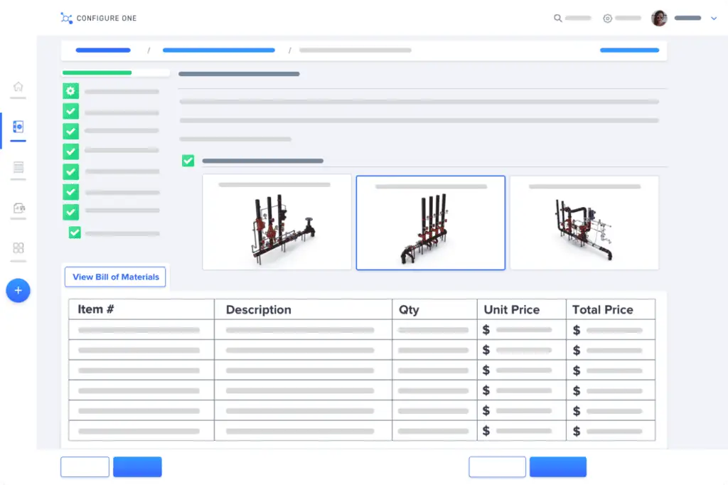
Task: Click the user profile avatar
Action: (659, 18)
